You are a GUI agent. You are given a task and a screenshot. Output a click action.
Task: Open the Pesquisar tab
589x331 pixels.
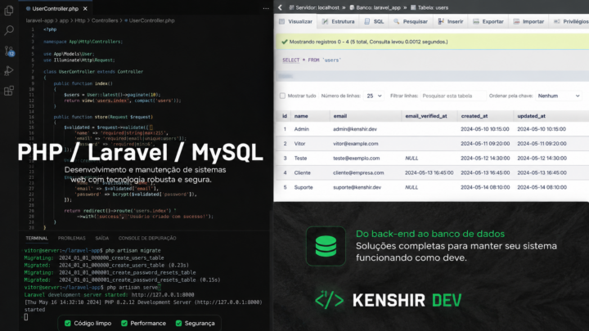point(411,21)
